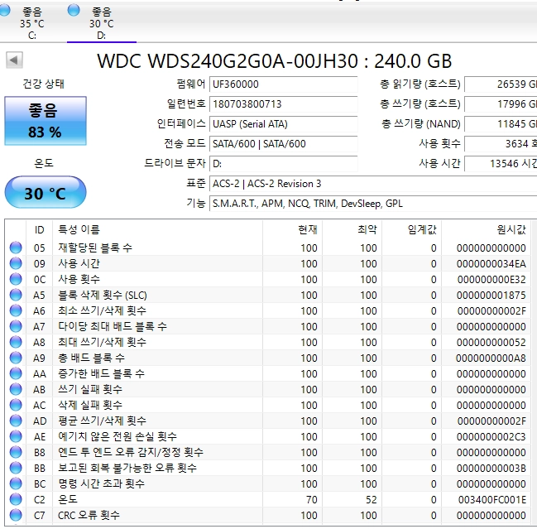Click raw value 00000000003B

click(x=491, y=469)
